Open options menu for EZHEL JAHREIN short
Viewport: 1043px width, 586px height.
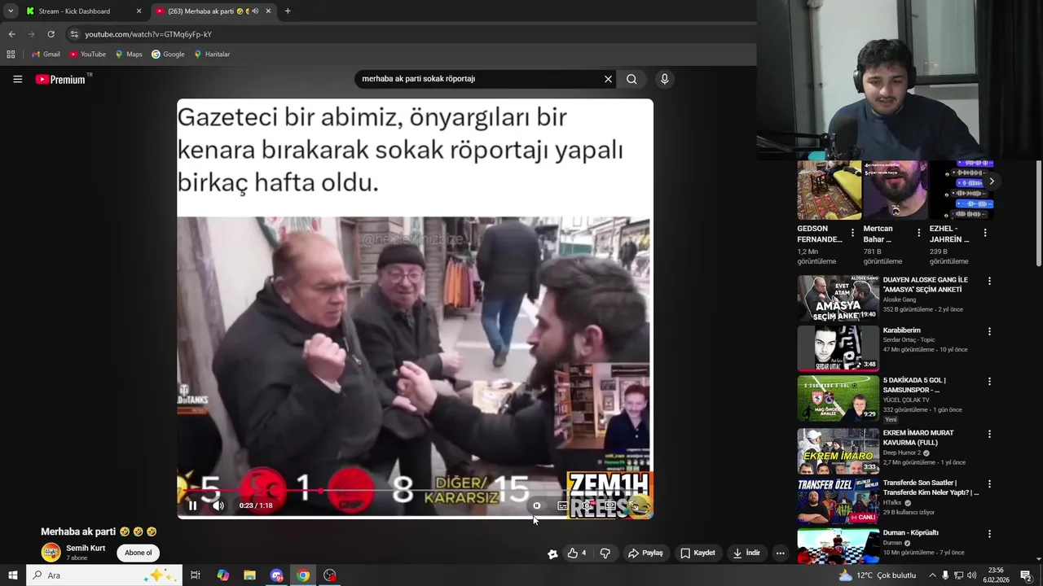click(984, 233)
